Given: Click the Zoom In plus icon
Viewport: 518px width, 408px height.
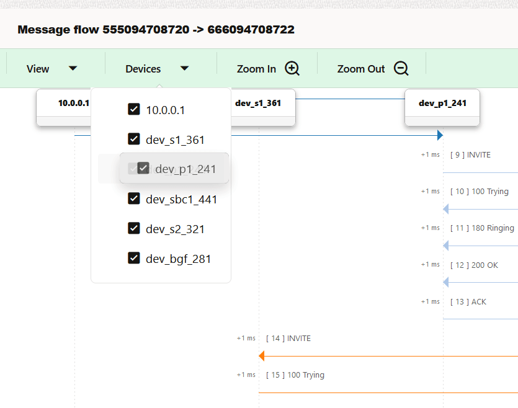Looking at the screenshot, I should [x=292, y=68].
